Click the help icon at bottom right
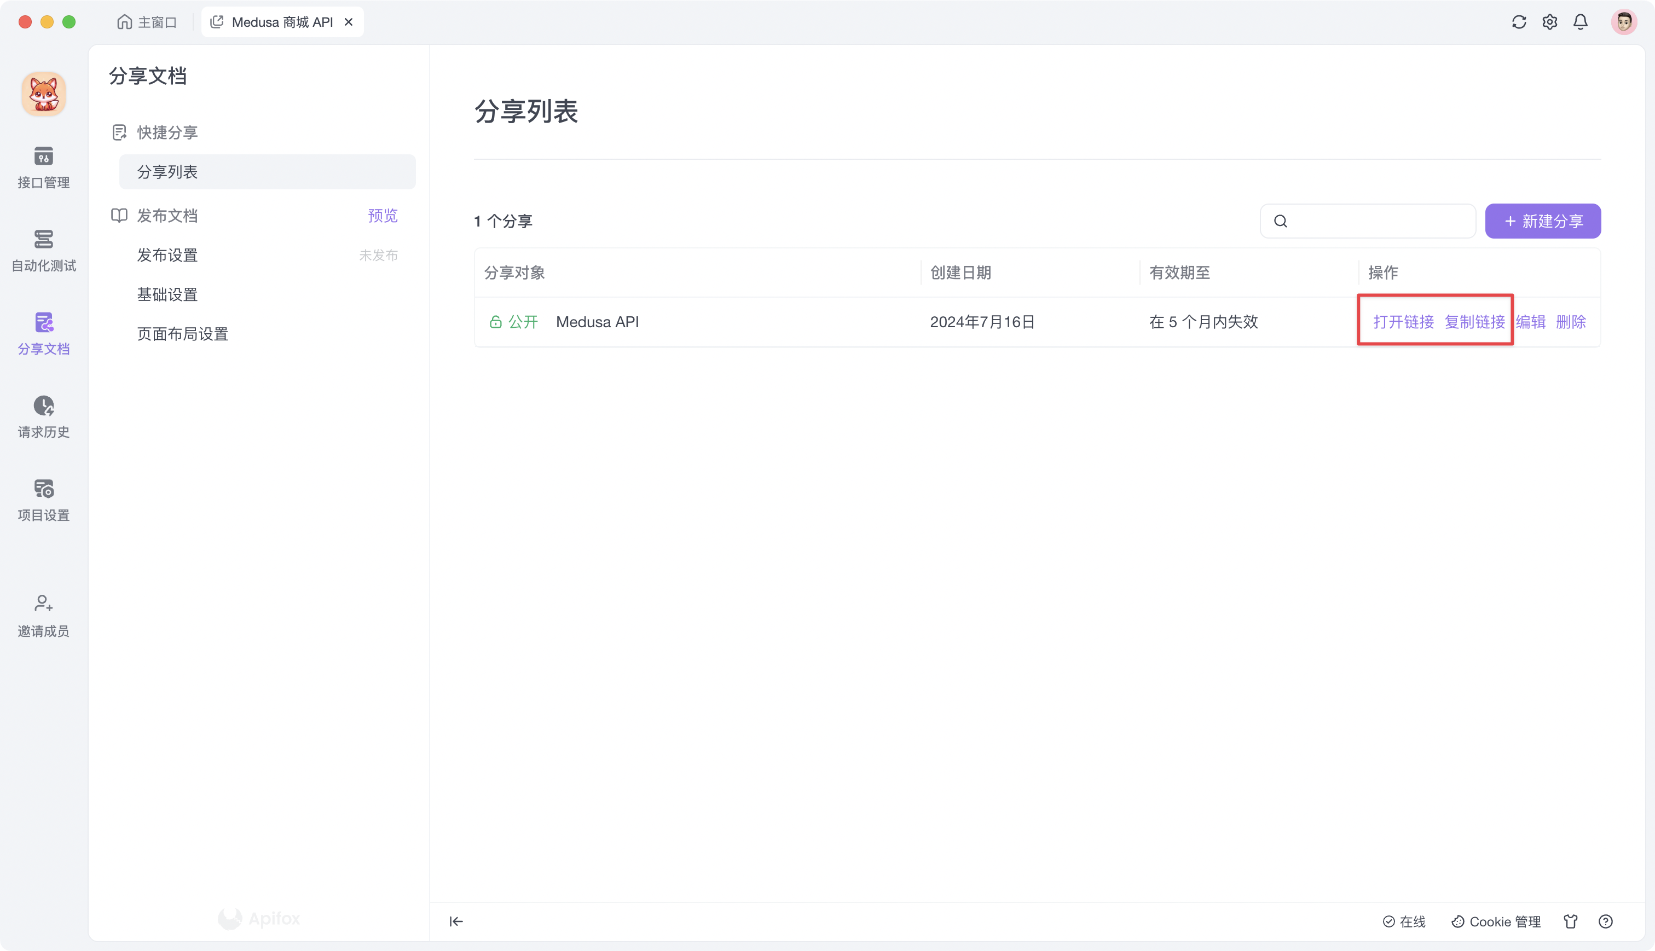This screenshot has height=951, width=1655. [1606, 921]
